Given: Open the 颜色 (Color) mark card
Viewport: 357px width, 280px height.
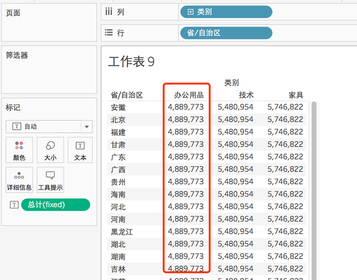Looking at the screenshot, I should tap(19, 150).
